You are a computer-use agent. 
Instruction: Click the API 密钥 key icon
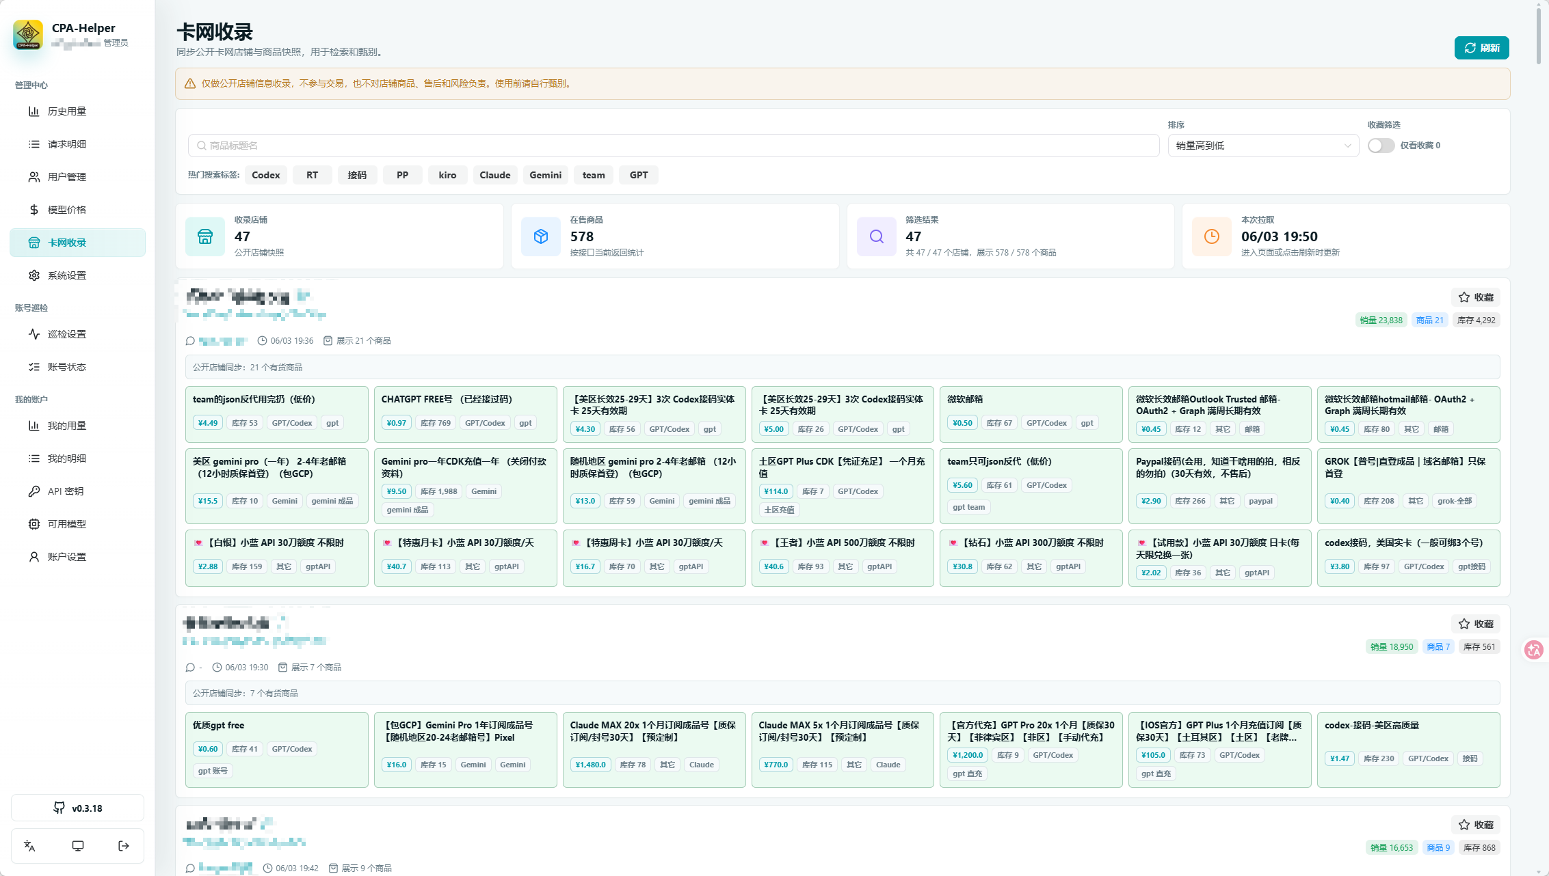coord(34,491)
